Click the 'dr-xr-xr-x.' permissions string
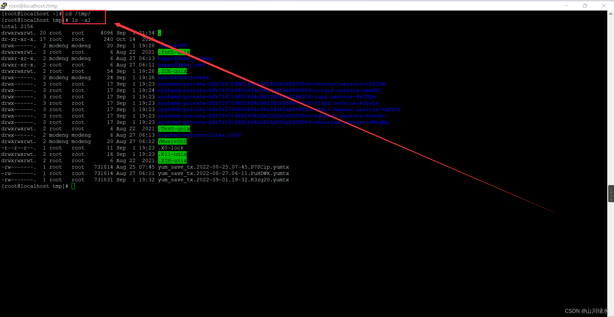The image size is (614, 317). tap(19, 39)
